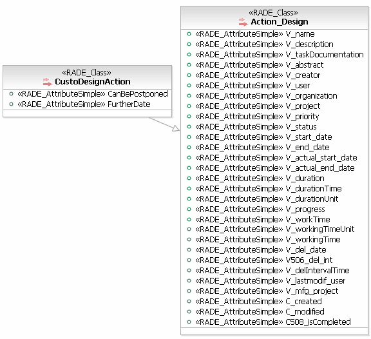This screenshot has height=339, width=371.
Task: Select the V_organization attribute
Action: (266, 96)
